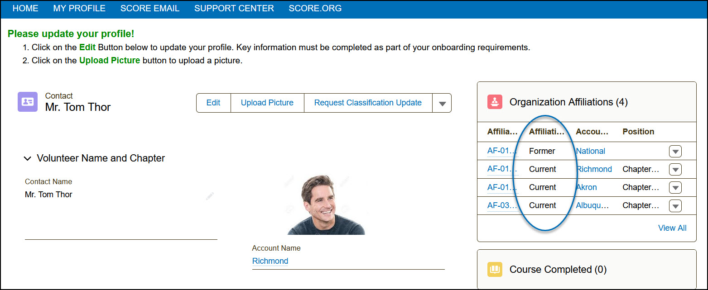Click the Course Completed book icon
The width and height of the screenshot is (708, 290).
(495, 270)
